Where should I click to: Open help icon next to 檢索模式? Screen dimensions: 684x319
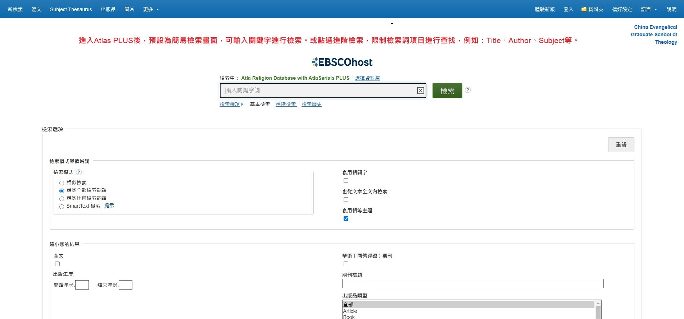(x=79, y=172)
